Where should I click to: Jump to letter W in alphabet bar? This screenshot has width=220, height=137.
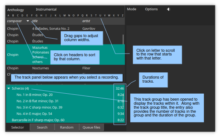[x=109, y=15]
